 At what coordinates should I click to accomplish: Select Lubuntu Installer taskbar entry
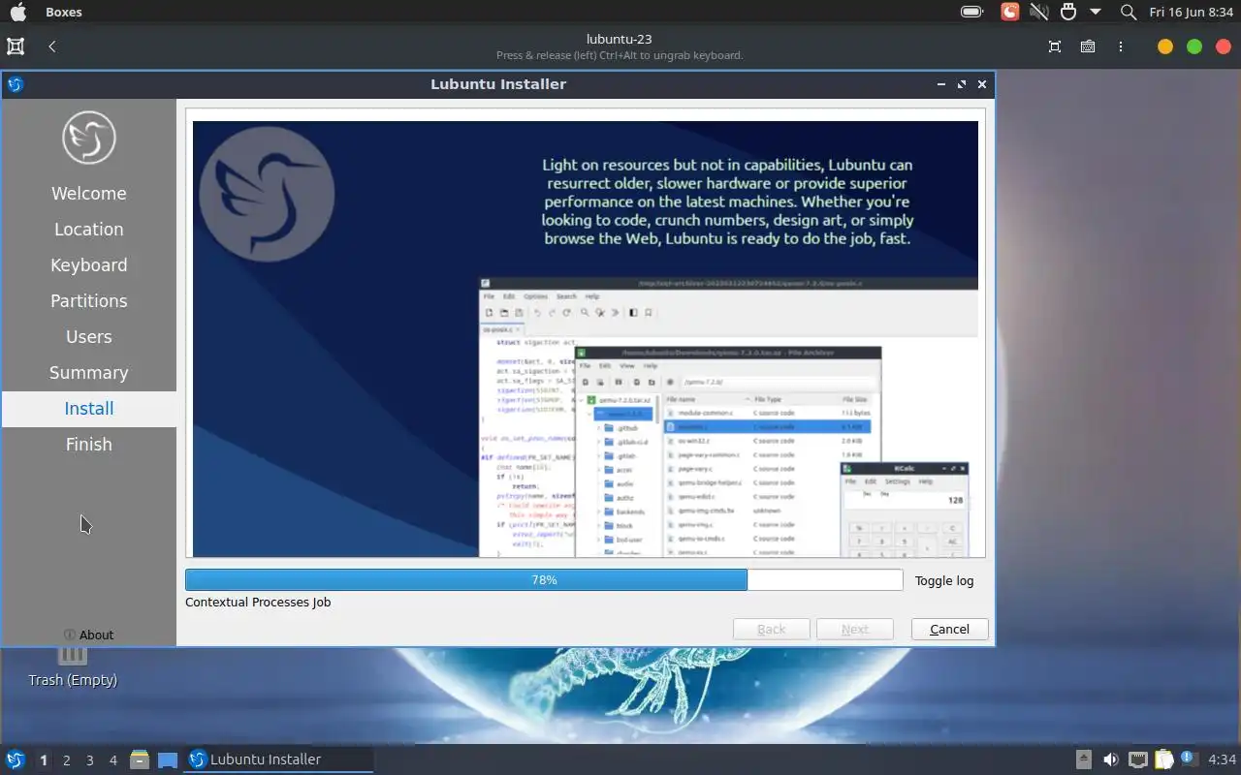click(x=279, y=759)
